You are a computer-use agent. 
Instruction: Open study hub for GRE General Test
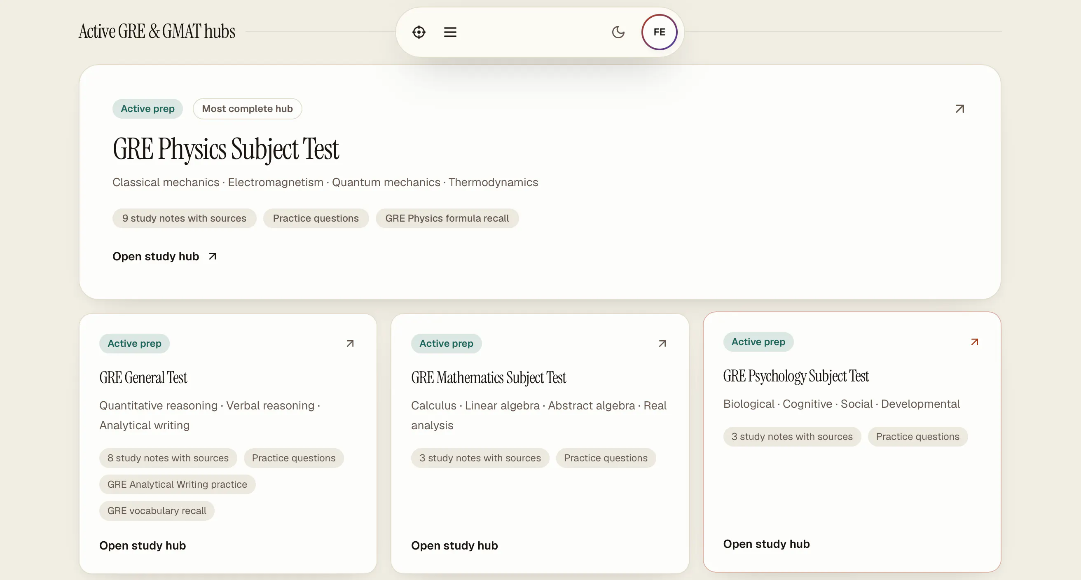[143, 545]
